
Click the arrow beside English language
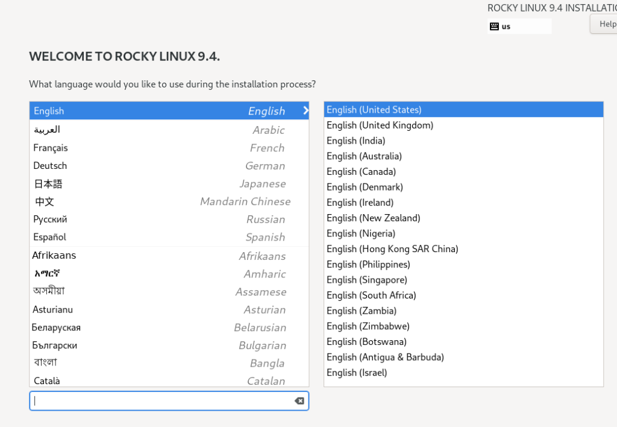(305, 110)
